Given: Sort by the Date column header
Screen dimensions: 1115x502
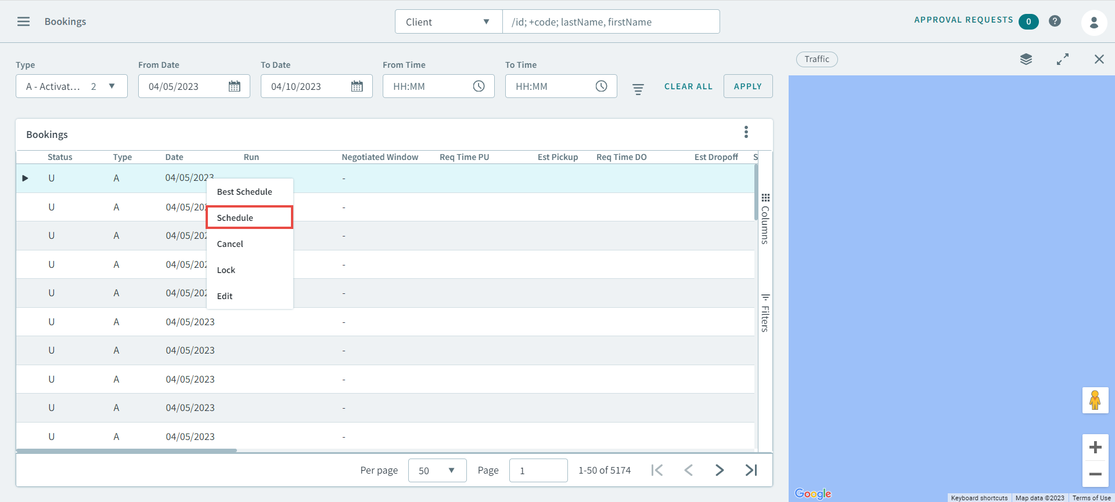Looking at the screenshot, I should coord(174,157).
